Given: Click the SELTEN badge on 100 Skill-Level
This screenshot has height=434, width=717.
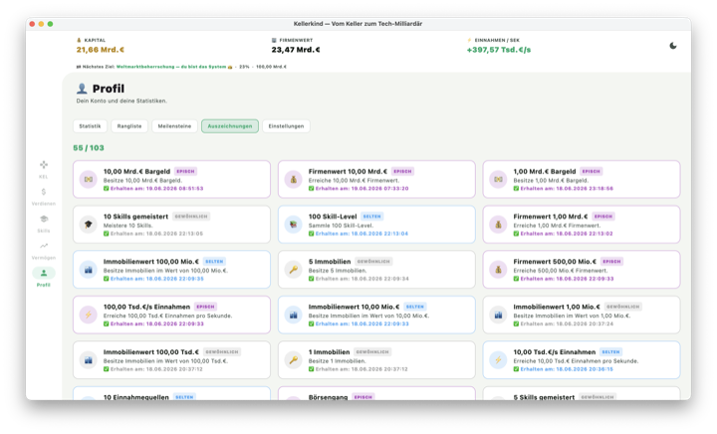Looking at the screenshot, I should [x=371, y=217].
